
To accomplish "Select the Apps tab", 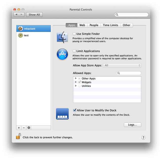I will pyautogui.click(x=71, y=25).
